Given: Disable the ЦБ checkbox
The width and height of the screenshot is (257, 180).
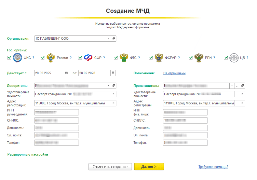Looking at the screenshot, I should point(226,58).
